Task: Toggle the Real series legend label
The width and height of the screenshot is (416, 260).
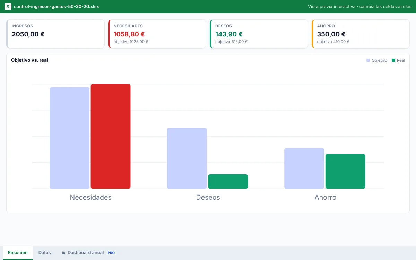Action: pyautogui.click(x=401, y=60)
